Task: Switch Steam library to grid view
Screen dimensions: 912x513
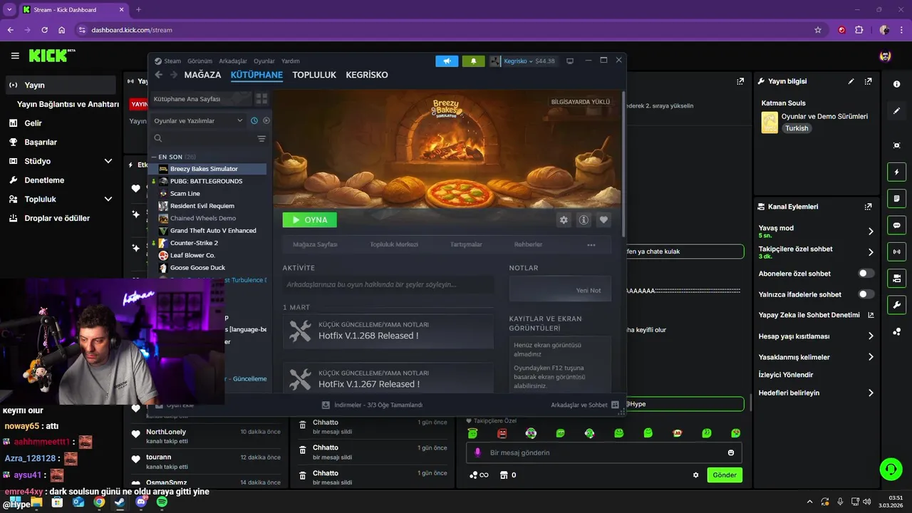Action: 261,99
